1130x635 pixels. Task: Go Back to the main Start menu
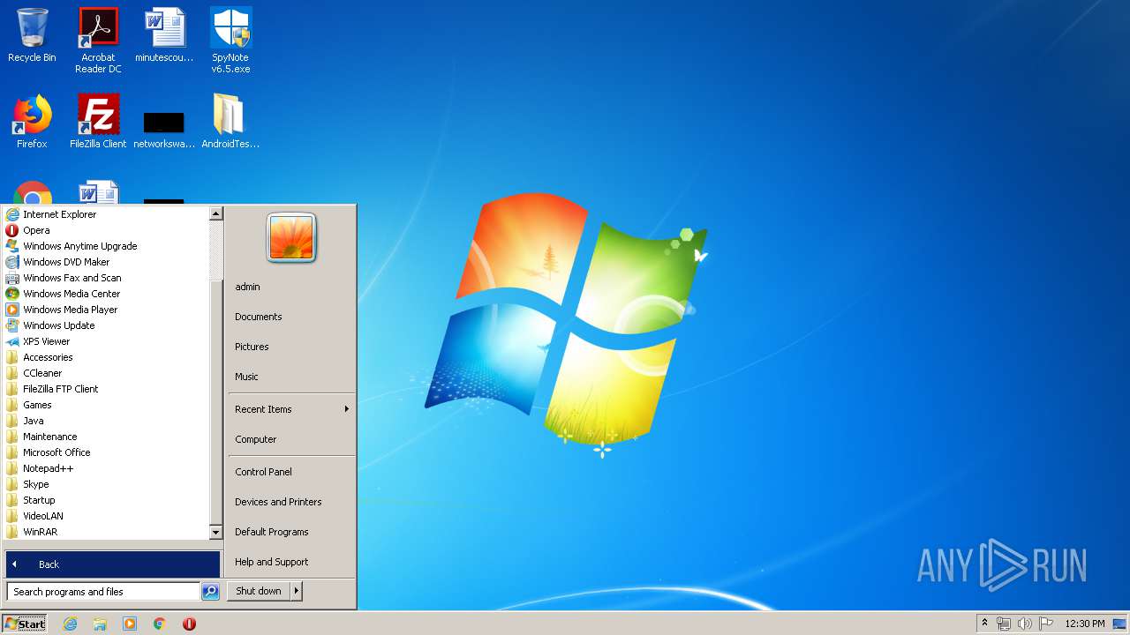pos(112,564)
